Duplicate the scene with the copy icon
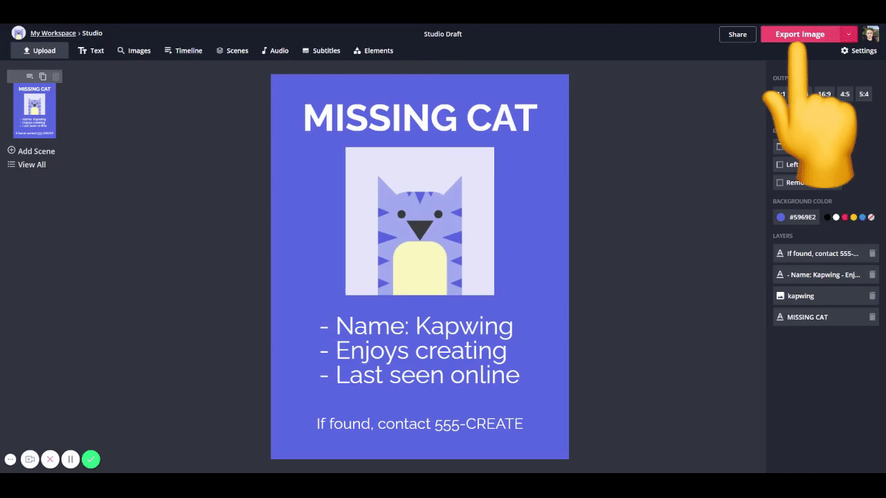The width and height of the screenshot is (886, 498). 43,76
